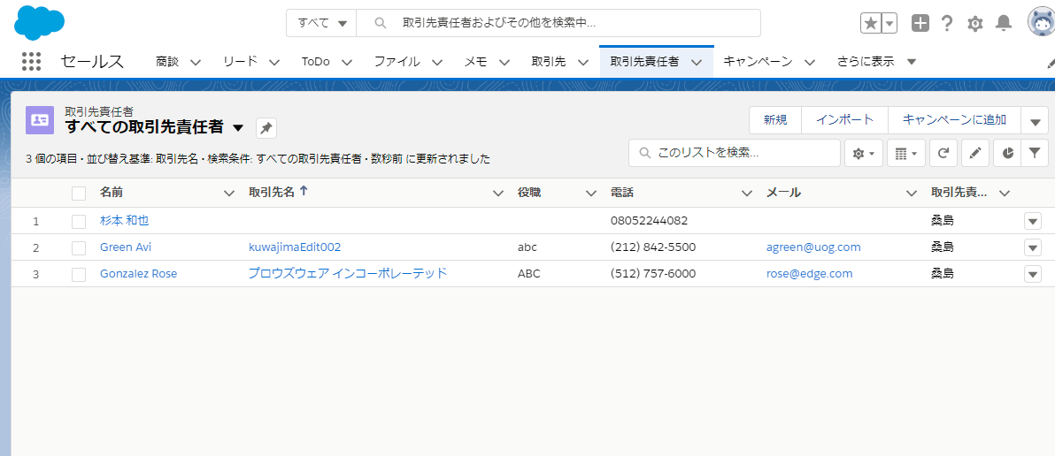Expand the ToDo tab menu chevron

pyautogui.click(x=347, y=62)
